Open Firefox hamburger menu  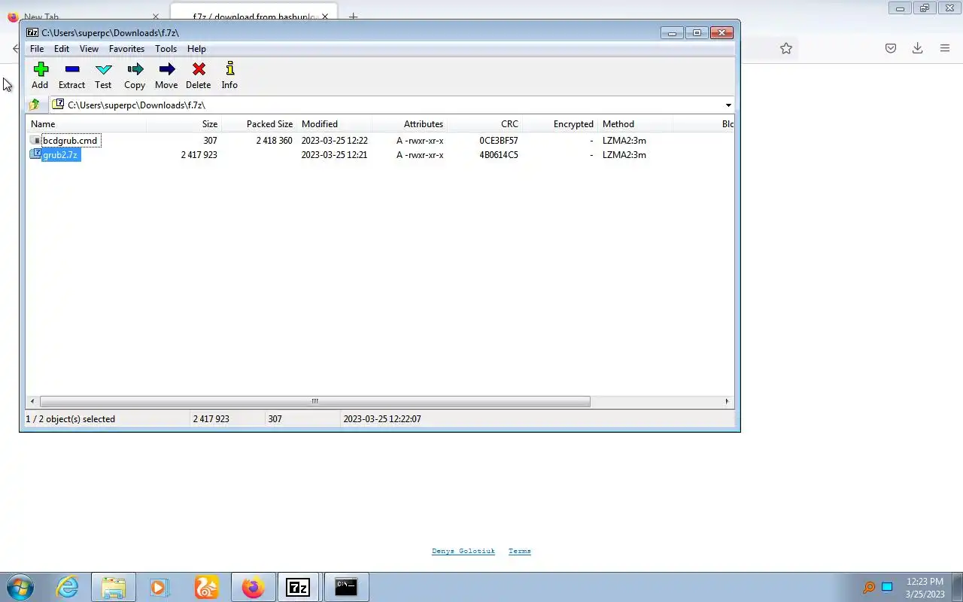point(945,48)
